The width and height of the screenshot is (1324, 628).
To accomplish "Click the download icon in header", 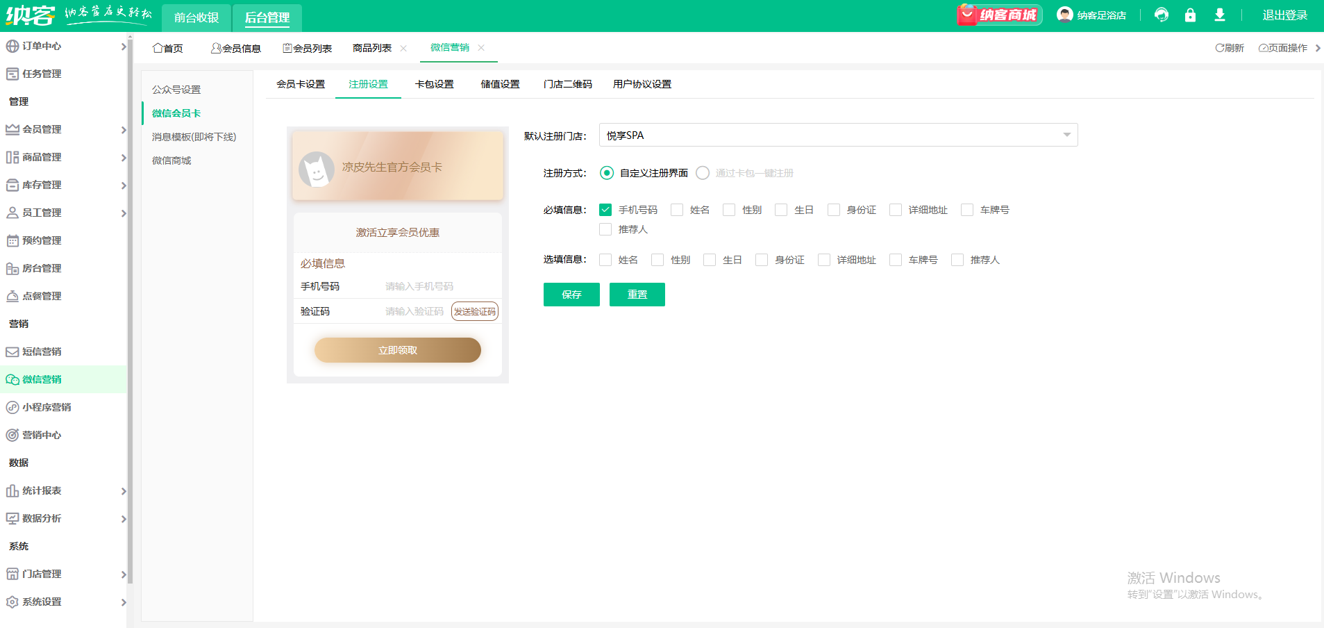I will point(1219,15).
